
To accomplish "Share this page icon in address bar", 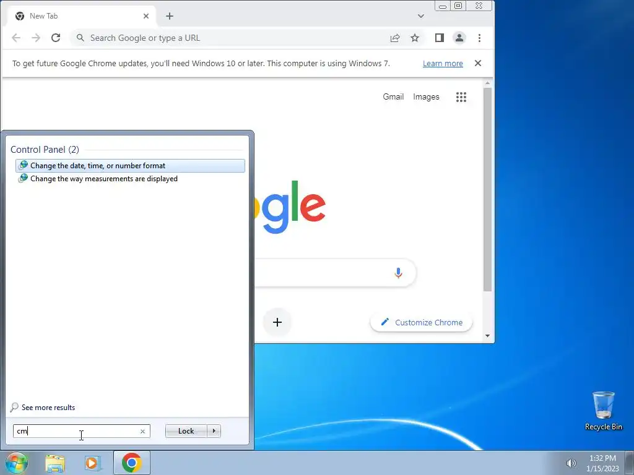I will [395, 38].
